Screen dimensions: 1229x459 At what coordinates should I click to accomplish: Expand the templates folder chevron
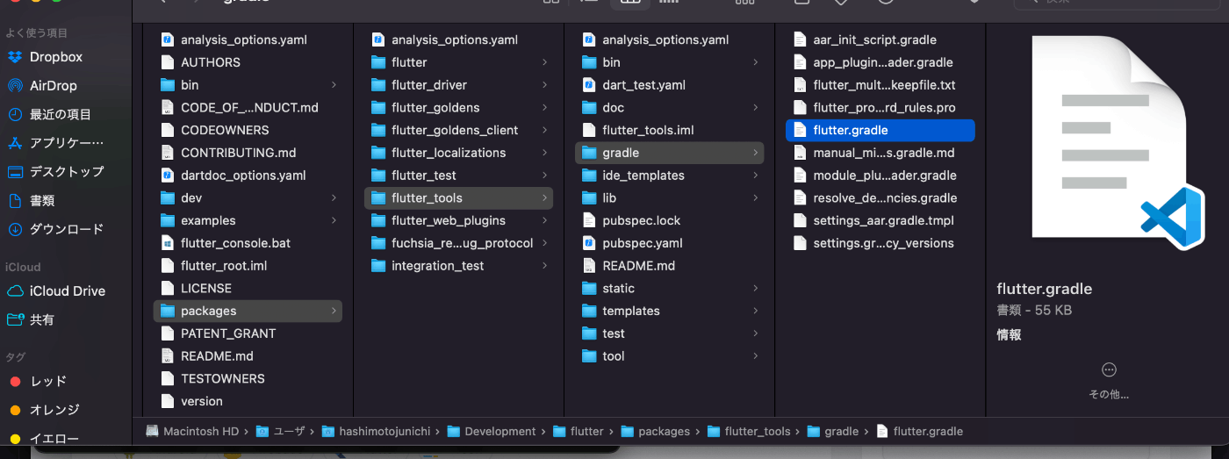[x=755, y=312]
